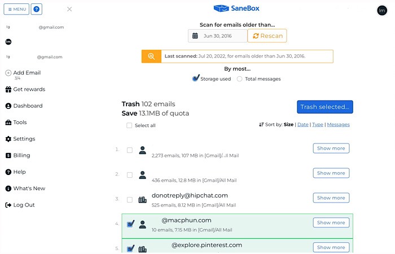Open Billing via the dollar icon
The width and height of the screenshot is (395, 254).
coord(8,155)
